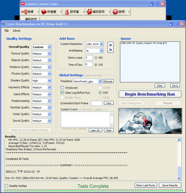Image resolution: width=186 pixels, height=193 pixels.
Task: Expand the Objects Quality dropdown
Action: (x=49, y=60)
